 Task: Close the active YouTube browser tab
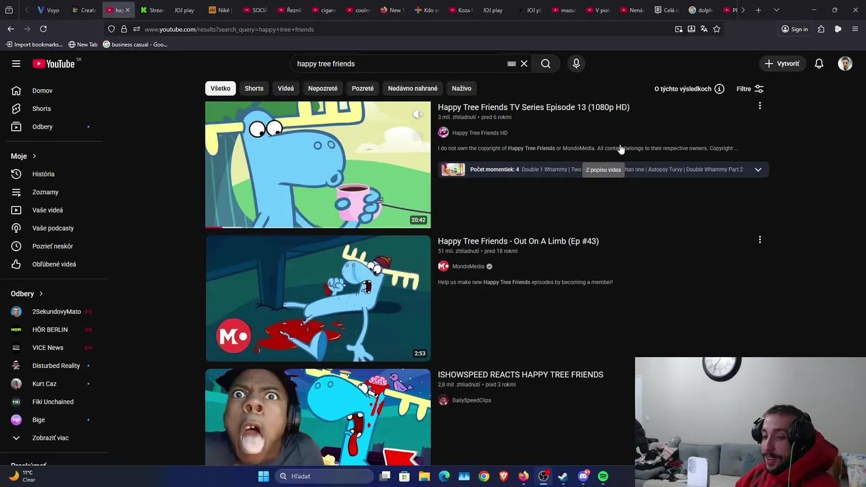(x=127, y=10)
